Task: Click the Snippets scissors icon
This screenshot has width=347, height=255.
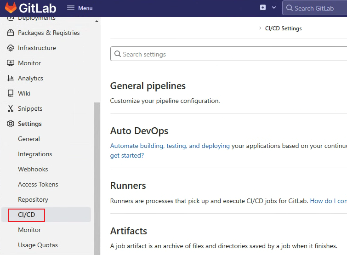Action: [11, 108]
